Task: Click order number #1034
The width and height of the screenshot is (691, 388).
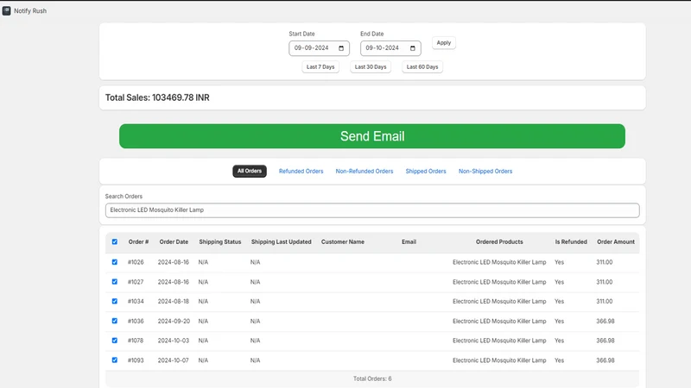Action: coord(136,301)
